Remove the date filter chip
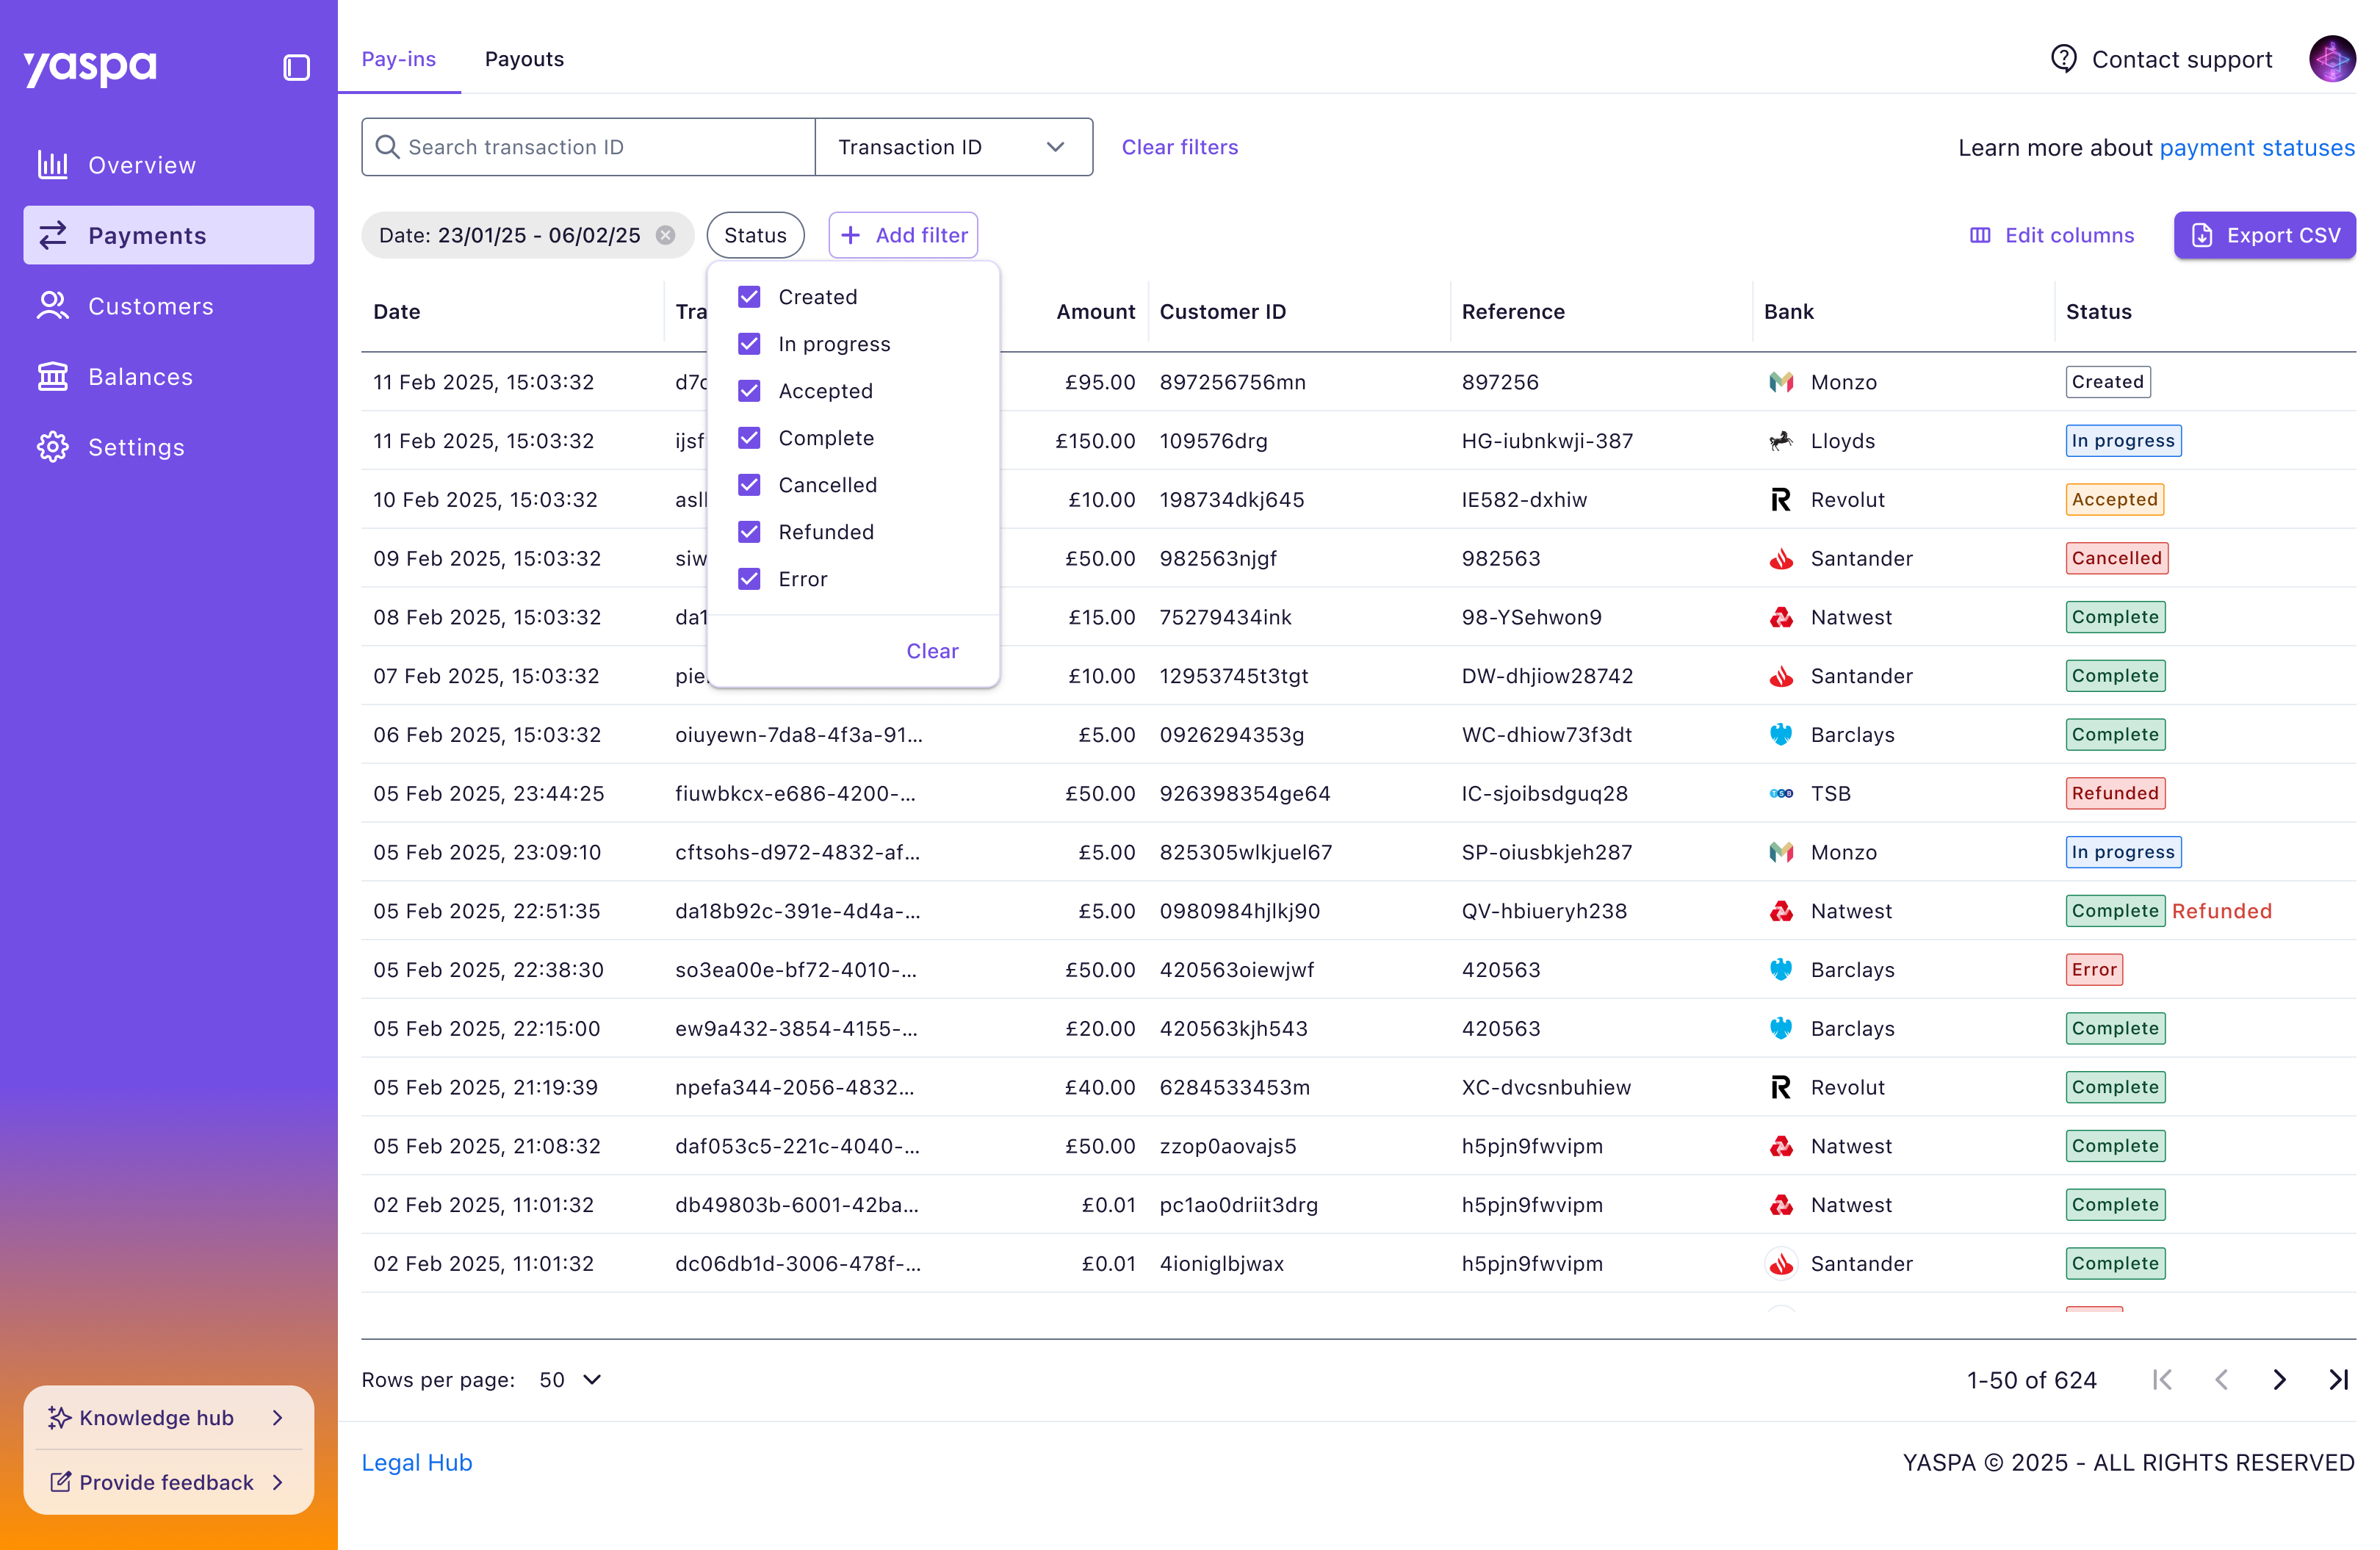Image resolution: width=2380 pixels, height=1550 pixels. click(665, 235)
